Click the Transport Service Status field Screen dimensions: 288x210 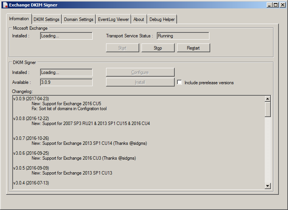tap(183, 36)
